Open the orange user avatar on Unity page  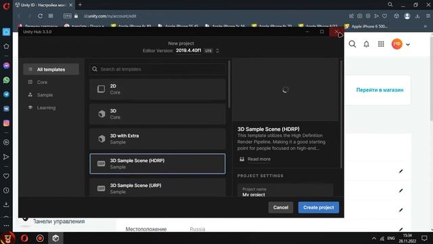(x=397, y=44)
